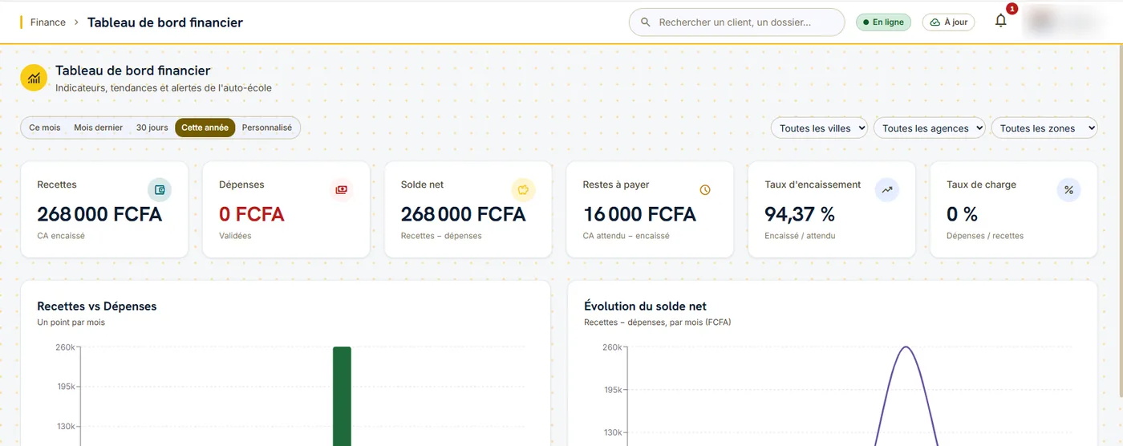Click the Un point par mois subtitle

coord(71,322)
